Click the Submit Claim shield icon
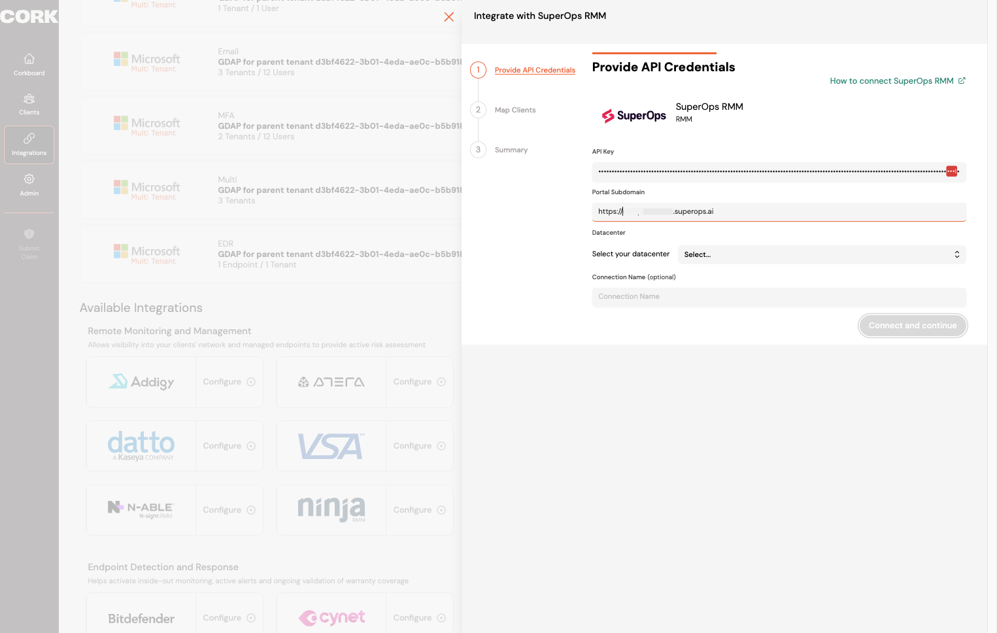The image size is (997, 633). tap(29, 233)
